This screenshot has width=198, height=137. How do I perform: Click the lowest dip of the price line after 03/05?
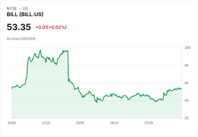click(96, 102)
